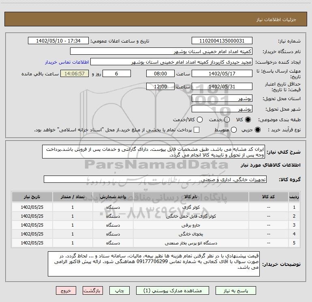This screenshot has height=302, width=312.
Task: Select the خدمت radio button
Action: tap(227, 120)
